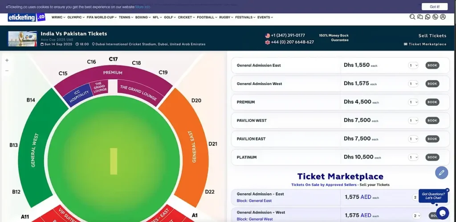The image size is (456, 222).
Task: Book PAVILION EAST tickets
Action: click(x=432, y=139)
